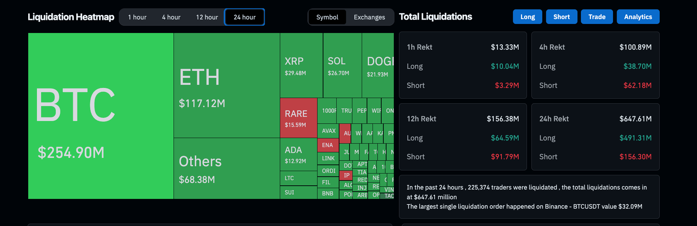Click the red IP tile
The image size is (697, 226).
point(346,175)
